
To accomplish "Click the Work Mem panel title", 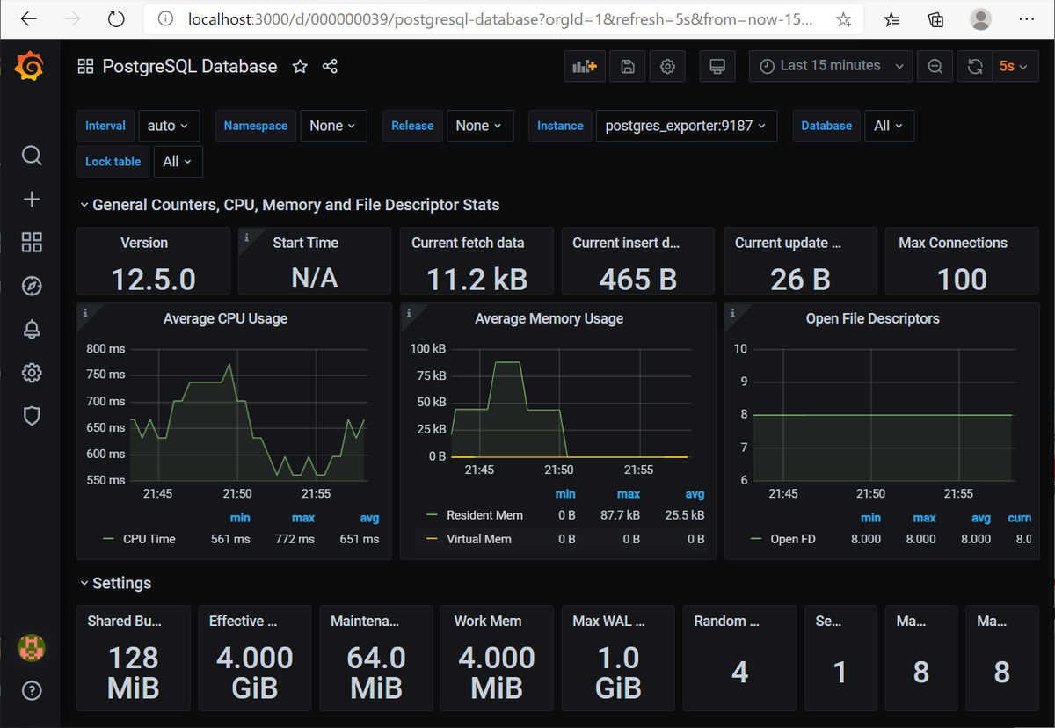I will point(488,621).
